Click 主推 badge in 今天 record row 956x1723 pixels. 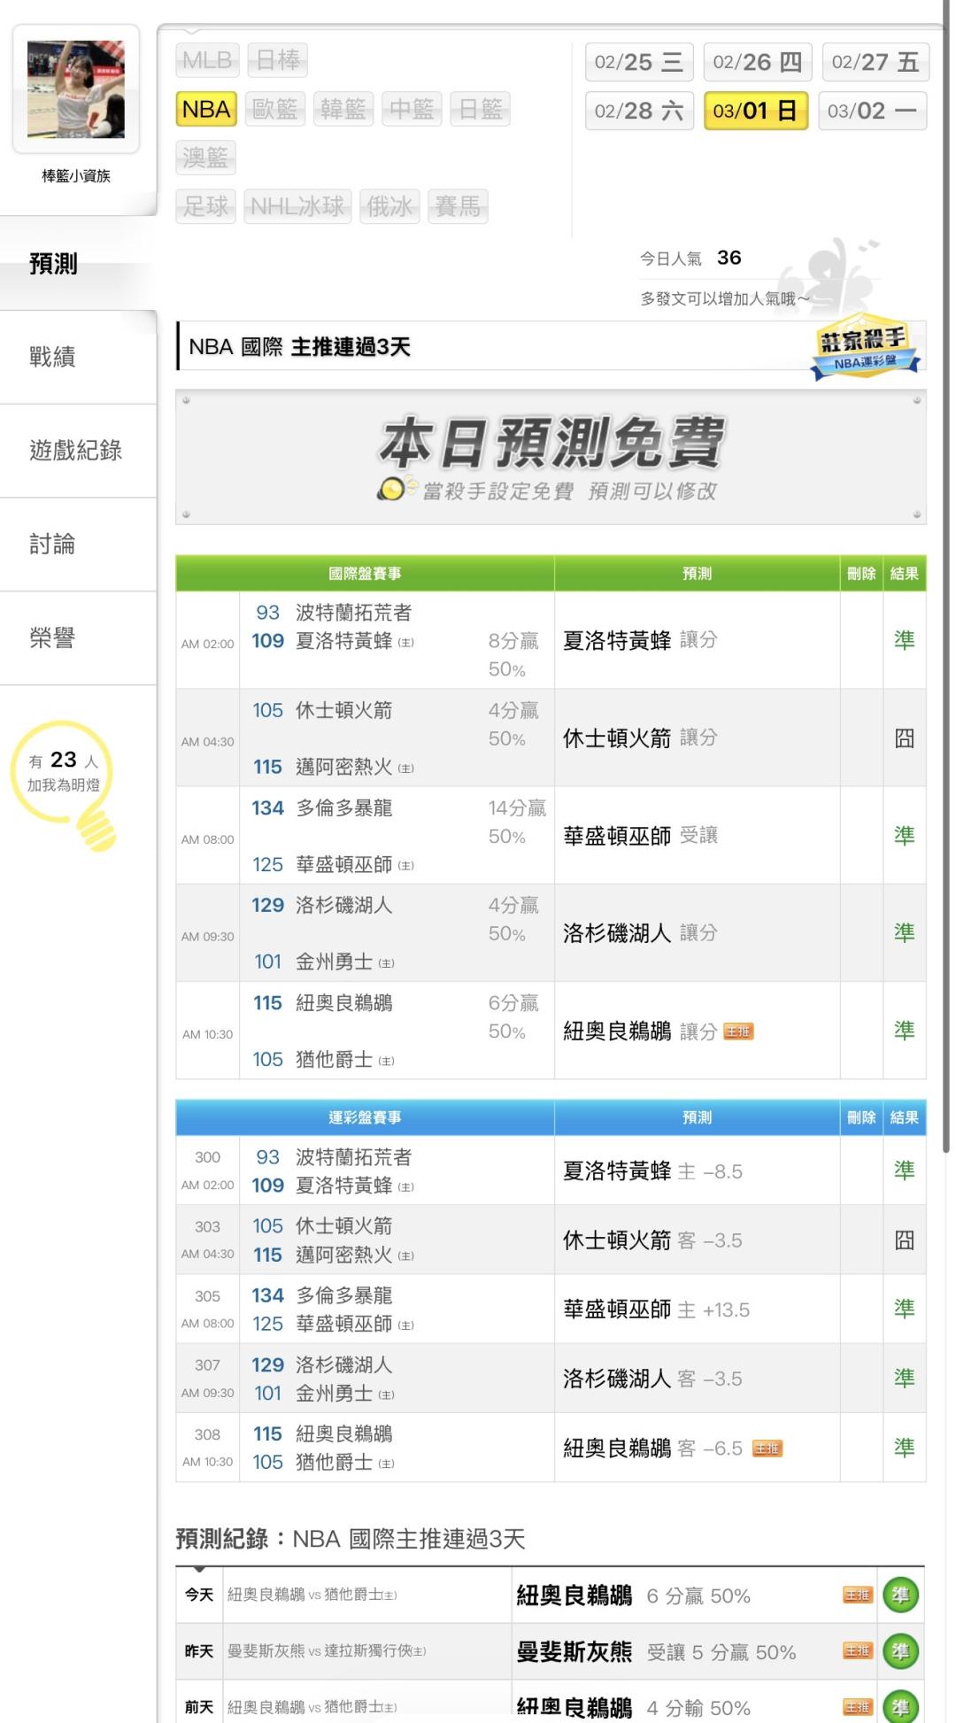(858, 1595)
